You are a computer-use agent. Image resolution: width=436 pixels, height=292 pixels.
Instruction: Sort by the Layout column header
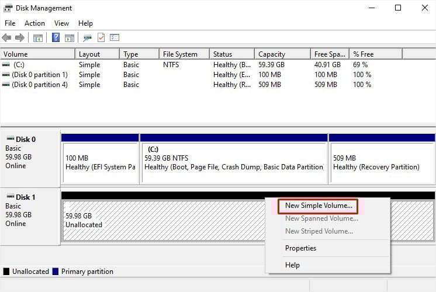[x=98, y=54]
